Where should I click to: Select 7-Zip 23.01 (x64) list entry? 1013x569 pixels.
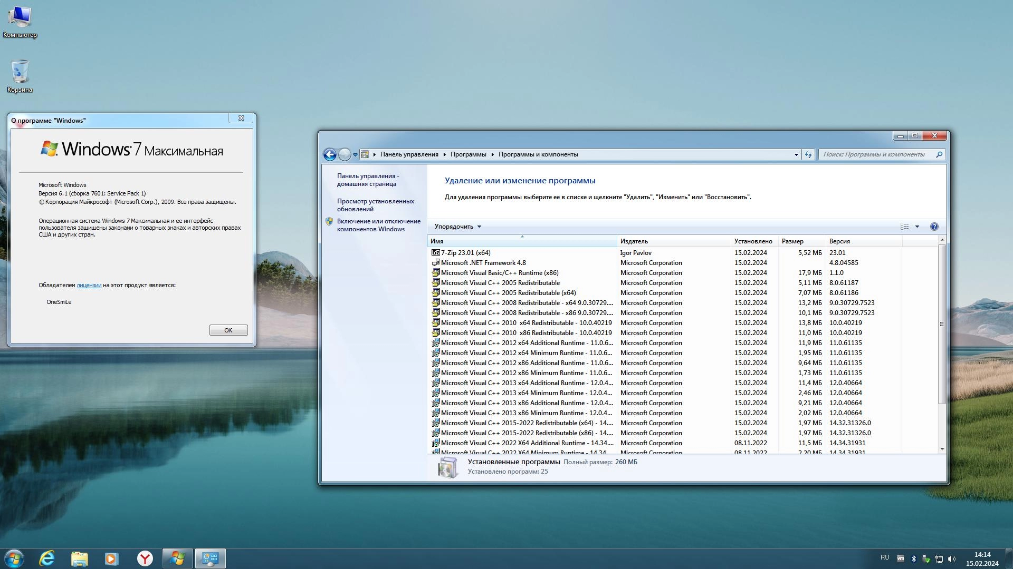coord(465,253)
